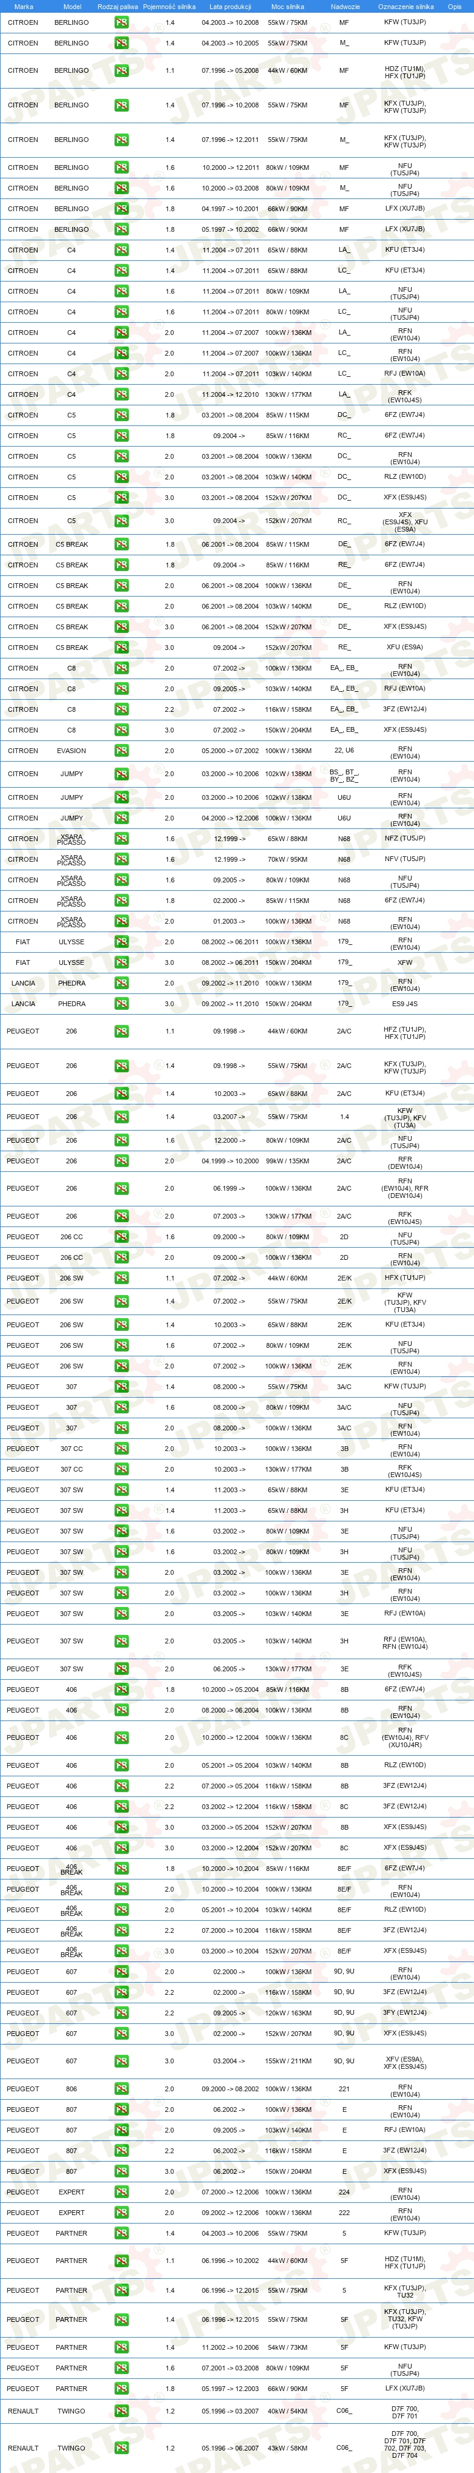
Task: Select the 221 body code cell
Action: [x=344, y=2089]
